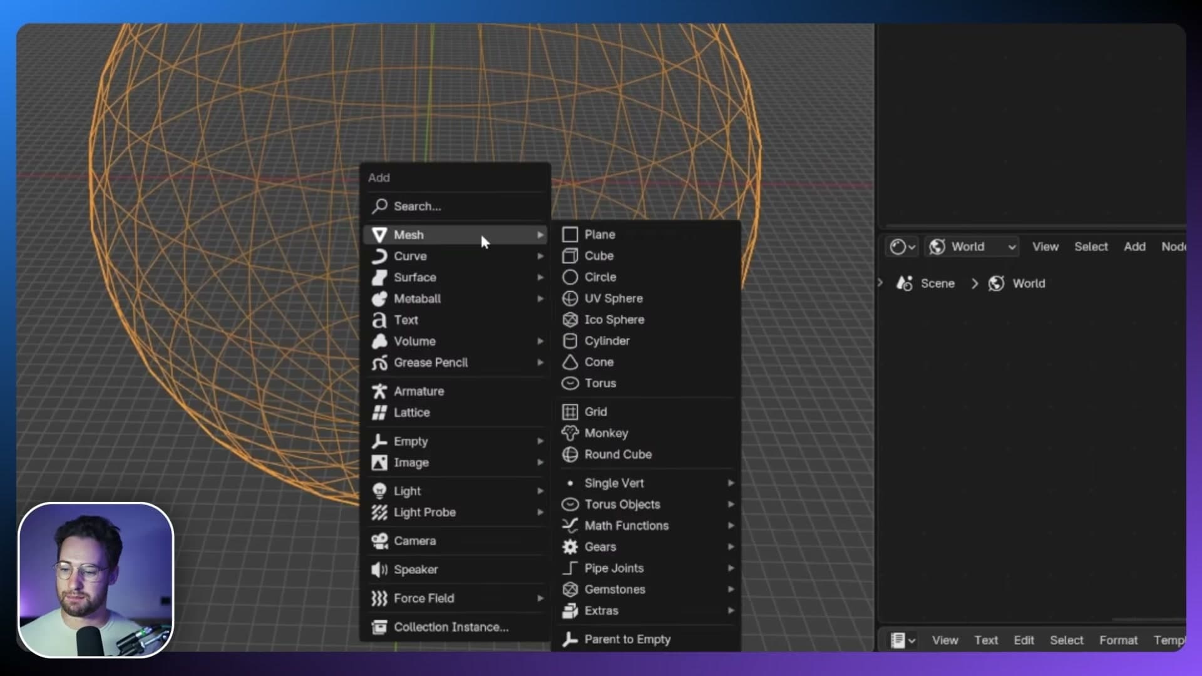
Task: Expand the Curve submenu arrow
Action: 540,256
